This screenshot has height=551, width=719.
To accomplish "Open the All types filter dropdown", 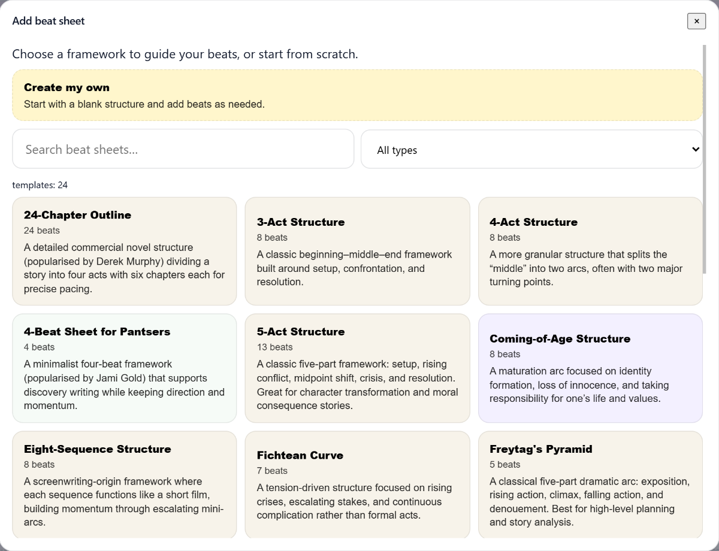I will 531,149.
